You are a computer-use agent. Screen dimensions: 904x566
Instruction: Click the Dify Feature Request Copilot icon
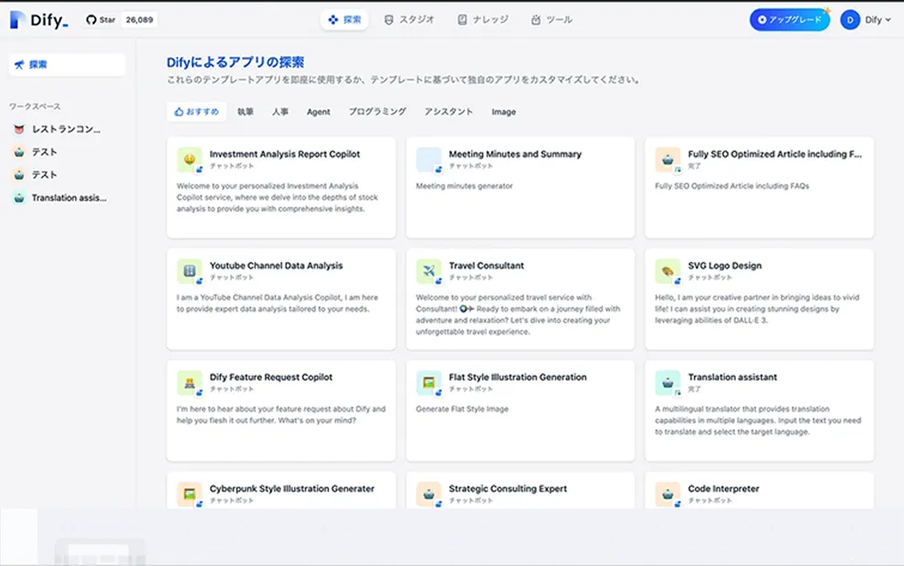190,383
